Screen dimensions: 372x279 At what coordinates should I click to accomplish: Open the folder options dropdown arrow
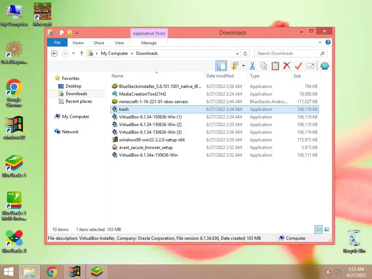243,66
